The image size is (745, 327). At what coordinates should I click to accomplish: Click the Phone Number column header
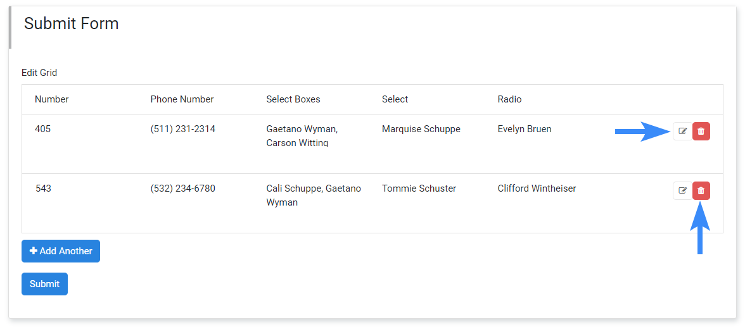(x=182, y=99)
